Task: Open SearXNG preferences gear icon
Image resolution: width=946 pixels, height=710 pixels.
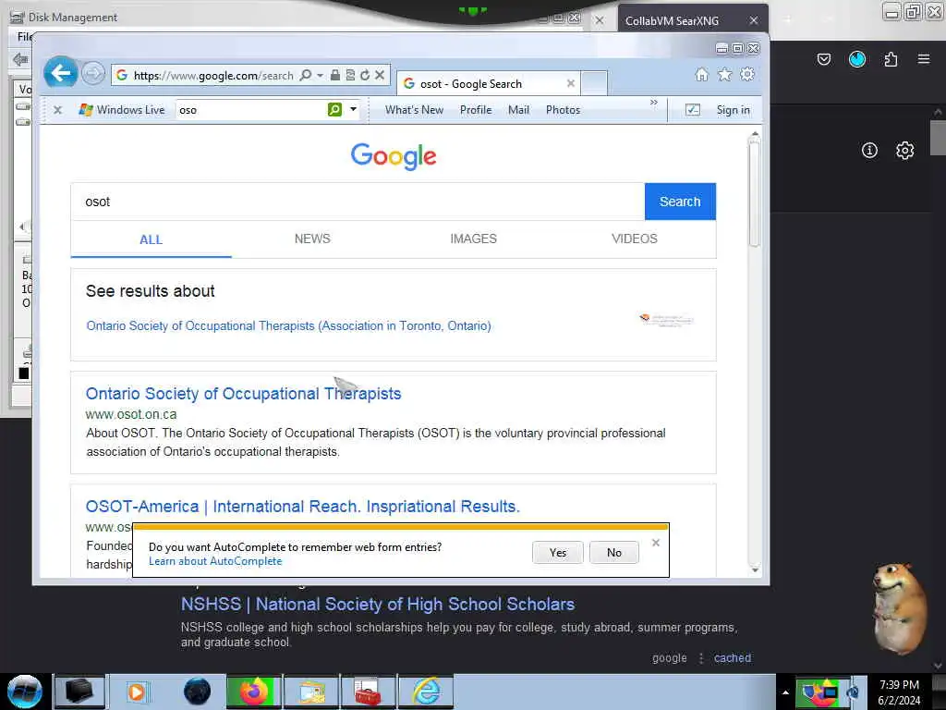Action: pos(904,151)
